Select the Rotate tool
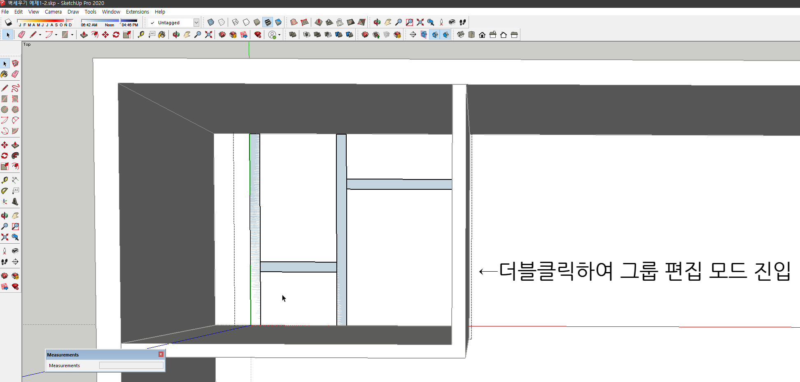The width and height of the screenshot is (800, 382). pyautogui.click(x=115, y=35)
